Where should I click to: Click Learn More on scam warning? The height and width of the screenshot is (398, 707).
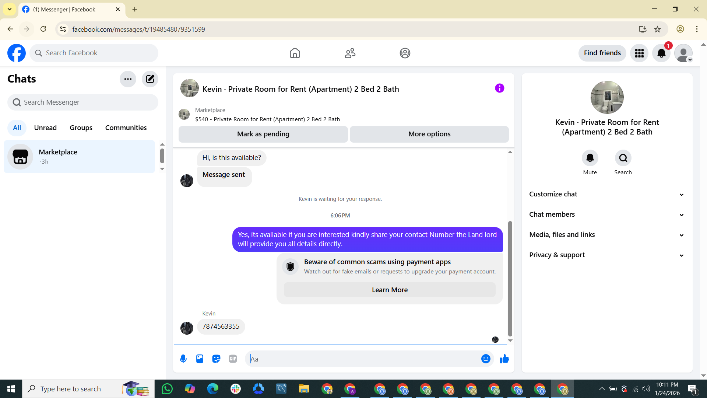(x=390, y=290)
